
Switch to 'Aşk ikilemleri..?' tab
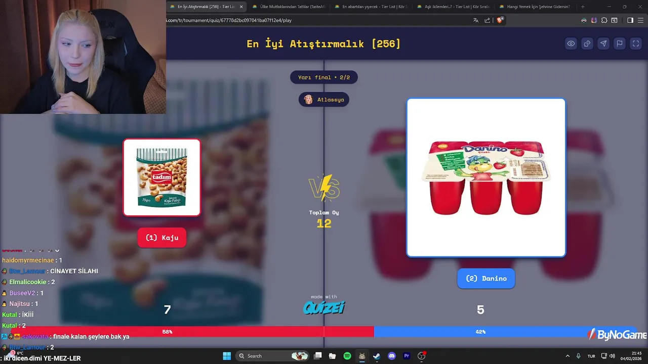point(453,7)
